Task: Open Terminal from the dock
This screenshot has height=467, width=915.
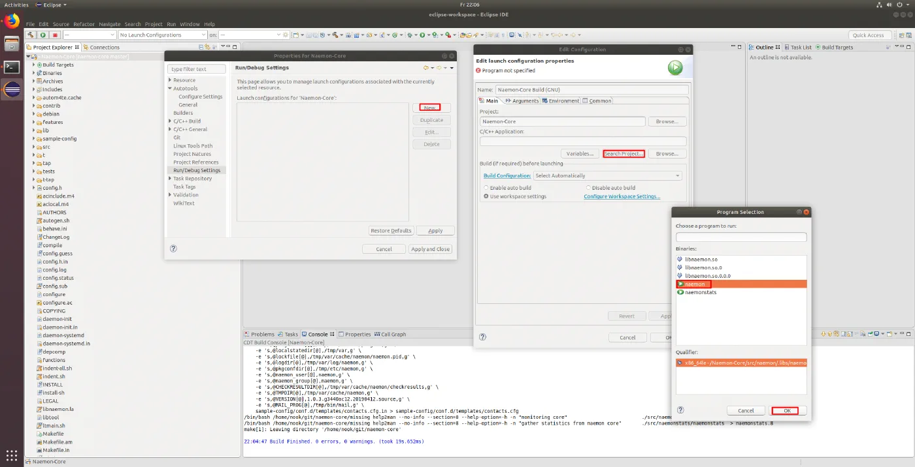Action: click(x=11, y=67)
